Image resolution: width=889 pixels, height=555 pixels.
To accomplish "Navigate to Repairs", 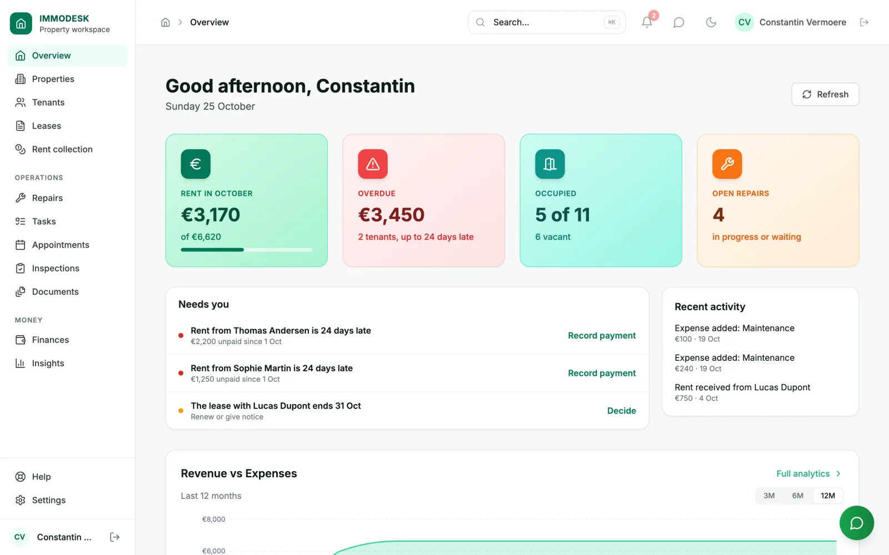I will (x=68, y=198).
